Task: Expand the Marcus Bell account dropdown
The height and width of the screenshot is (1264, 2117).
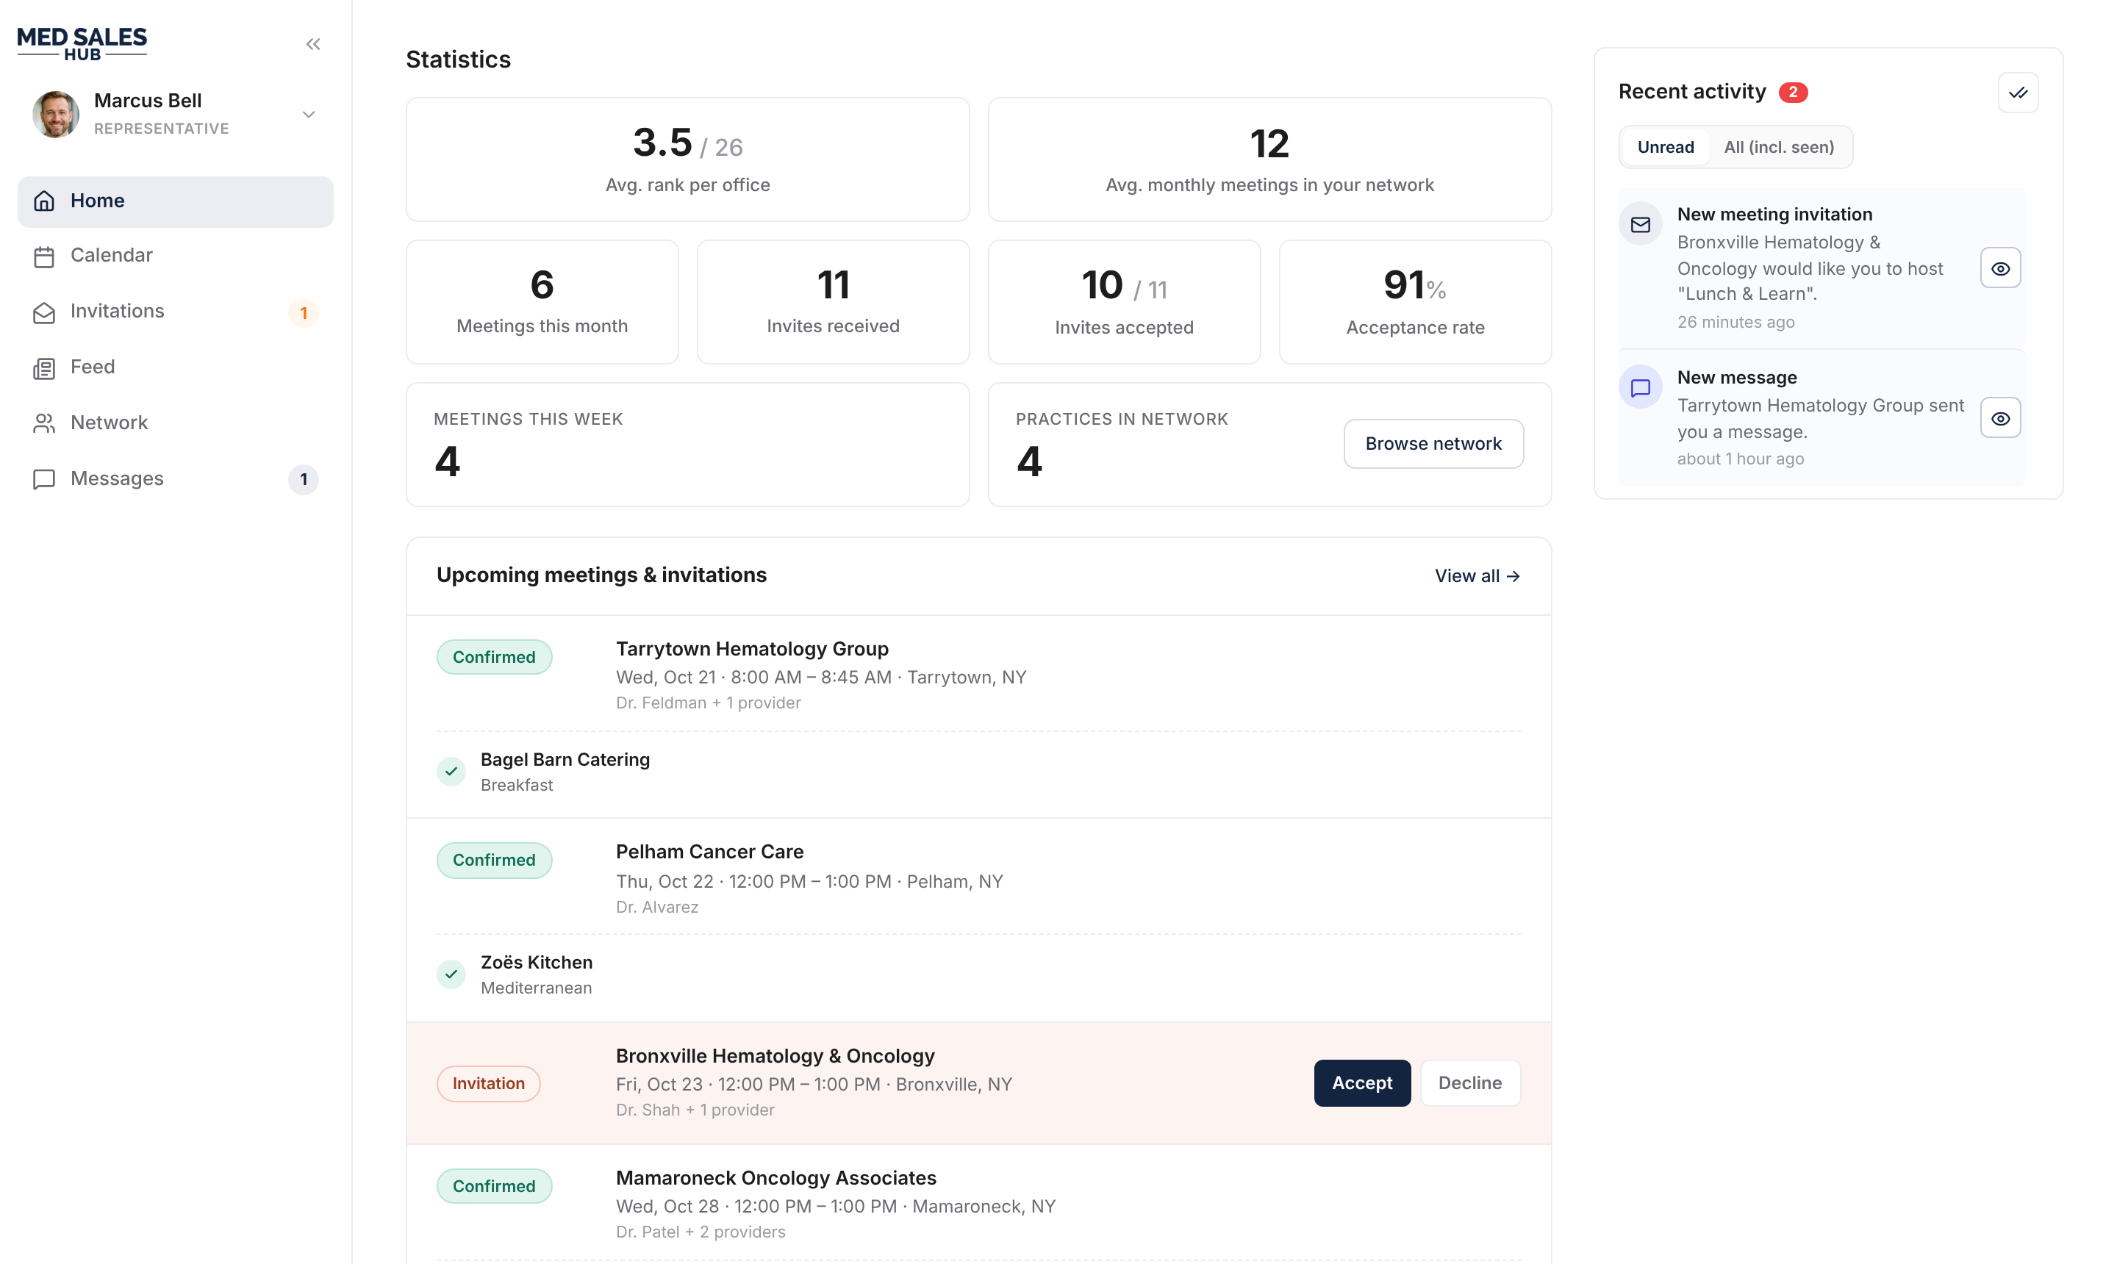Action: [x=309, y=114]
